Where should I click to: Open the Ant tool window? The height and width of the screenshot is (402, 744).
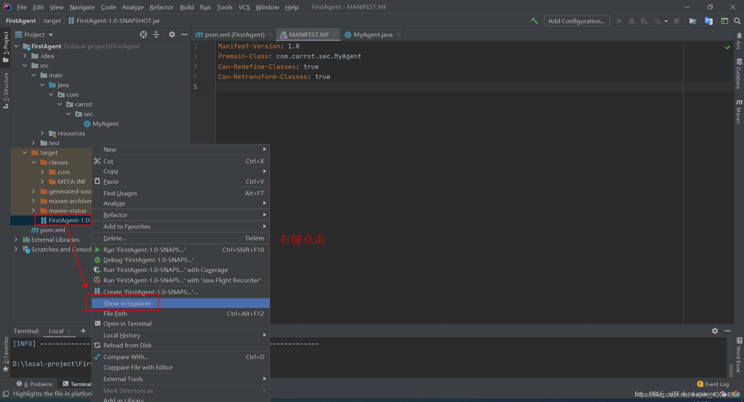[739, 41]
